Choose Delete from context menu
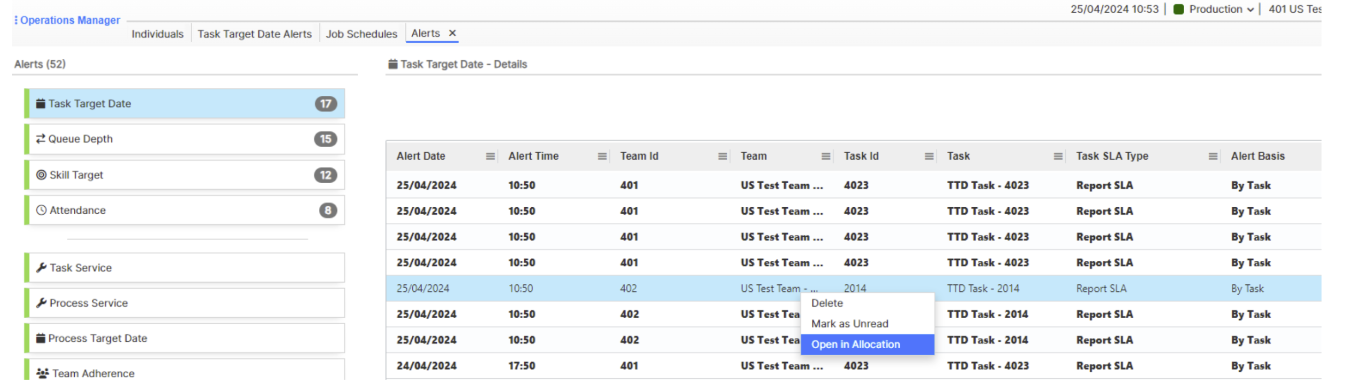 point(867,304)
